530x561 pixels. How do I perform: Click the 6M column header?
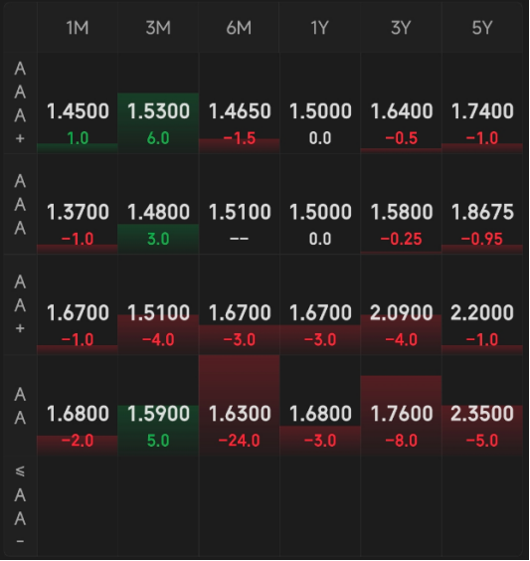(240, 28)
